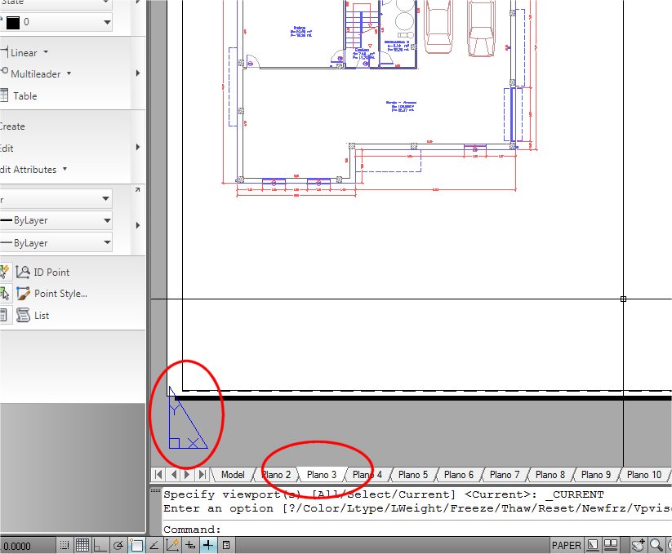Select the black layer color swatch
Image resolution: width=672 pixels, height=554 pixels.
tap(13, 22)
